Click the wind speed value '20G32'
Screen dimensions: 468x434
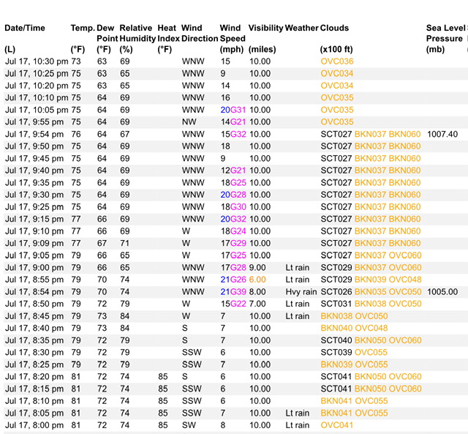[233, 219]
